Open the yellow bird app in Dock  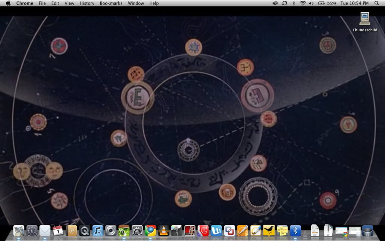pos(269,231)
